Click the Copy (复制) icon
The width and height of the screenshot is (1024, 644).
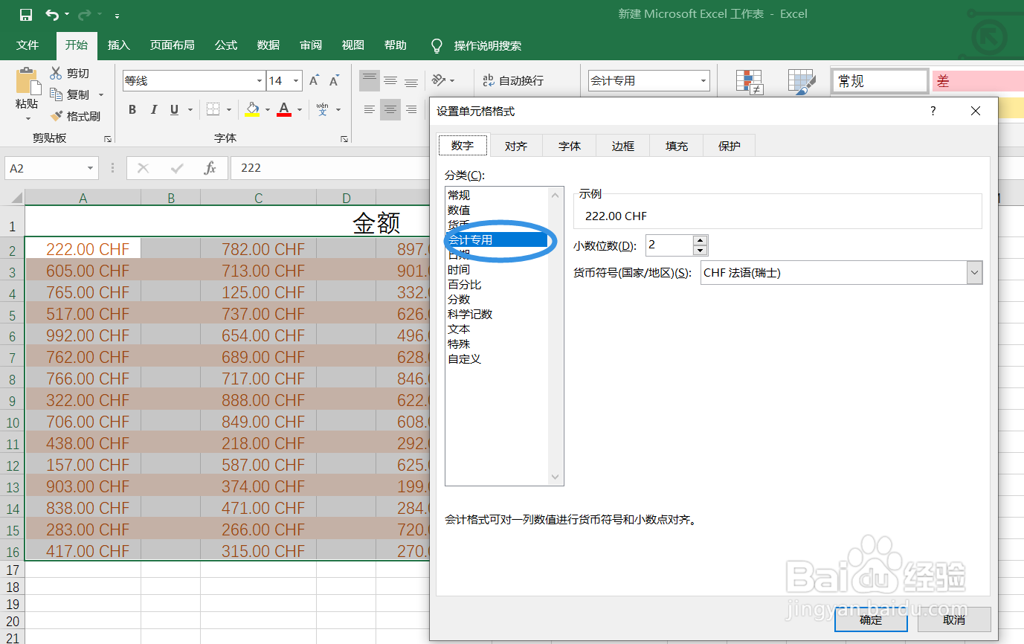58,94
